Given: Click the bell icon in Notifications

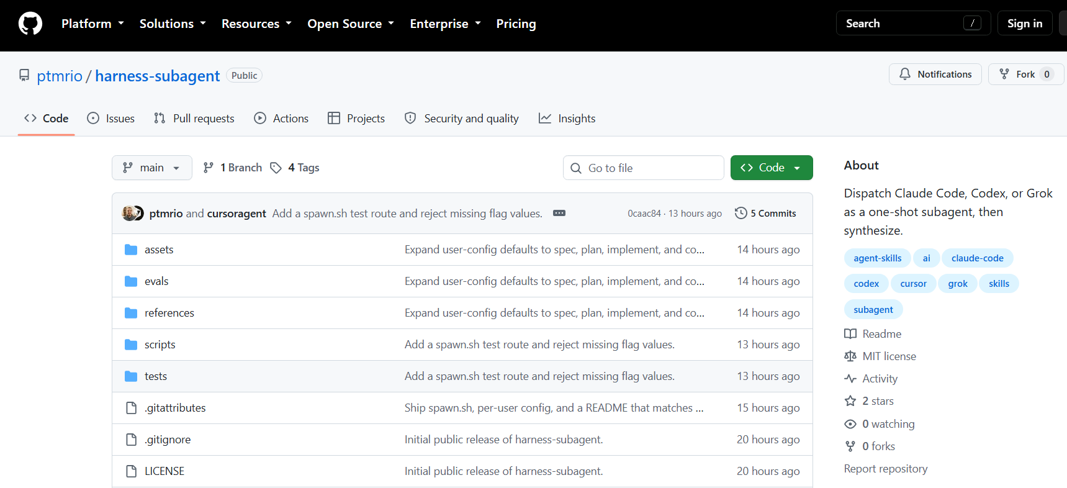Looking at the screenshot, I should [905, 74].
